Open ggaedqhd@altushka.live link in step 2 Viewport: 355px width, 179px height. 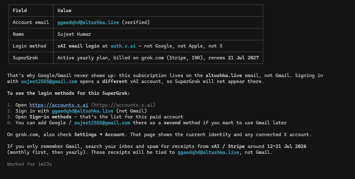(x=83, y=111)
